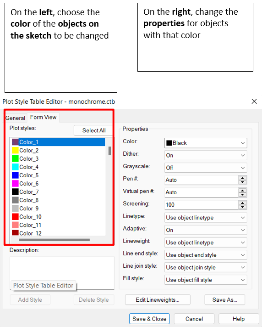
Task: Click the Screening input field
Action: 201,205
